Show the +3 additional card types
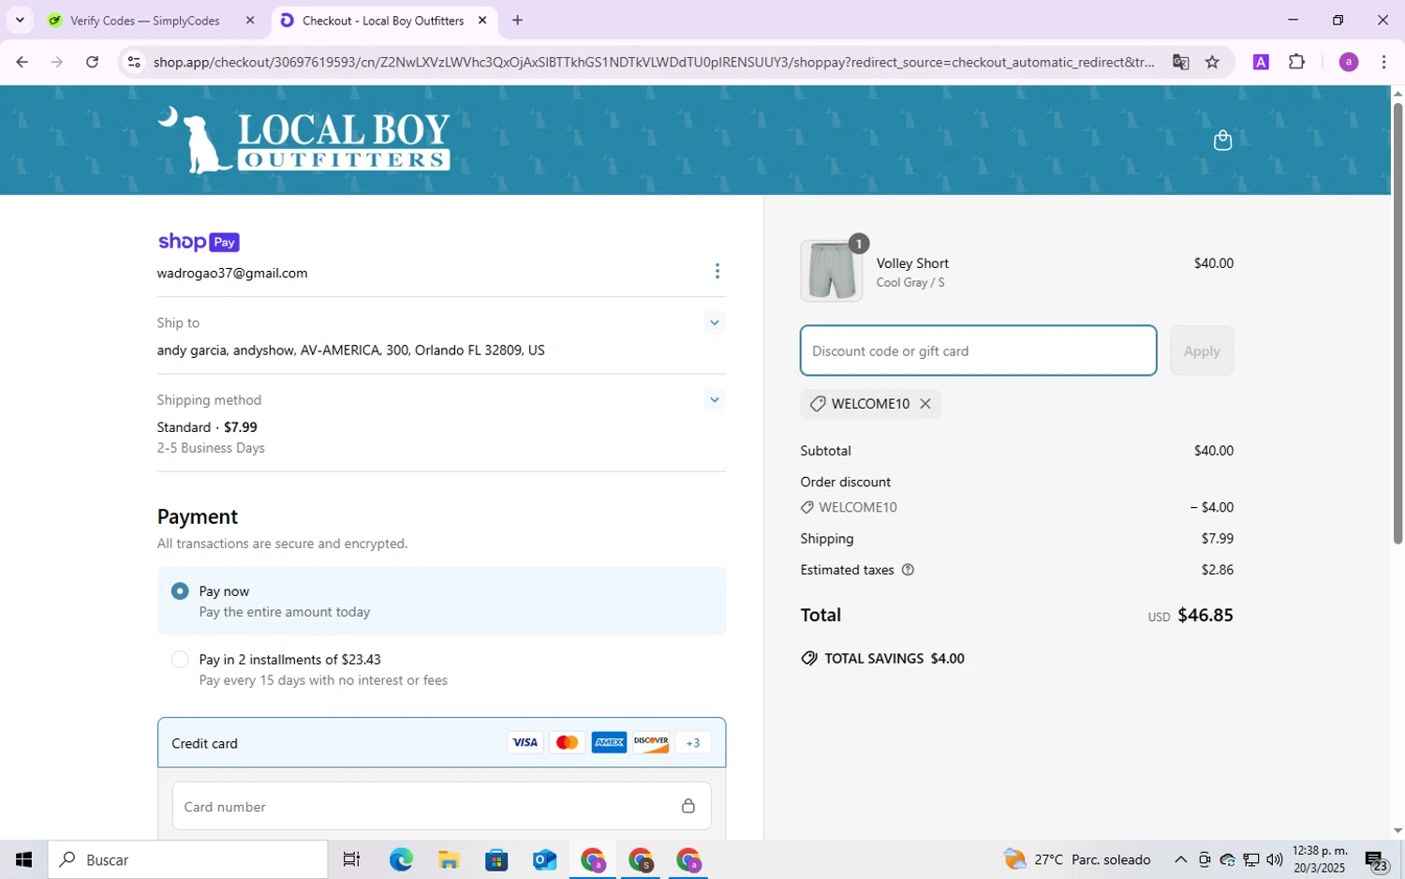The width and height of the screenshot is (1405, 879). (x=693, y=743)
